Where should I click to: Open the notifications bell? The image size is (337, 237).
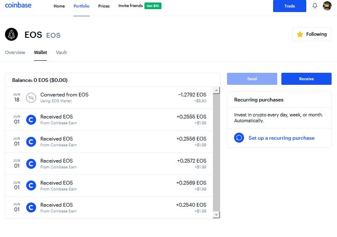pos(315,6)
